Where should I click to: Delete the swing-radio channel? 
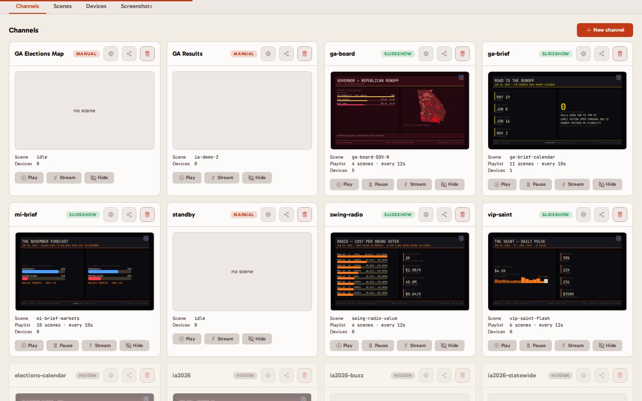click(463, 214)
